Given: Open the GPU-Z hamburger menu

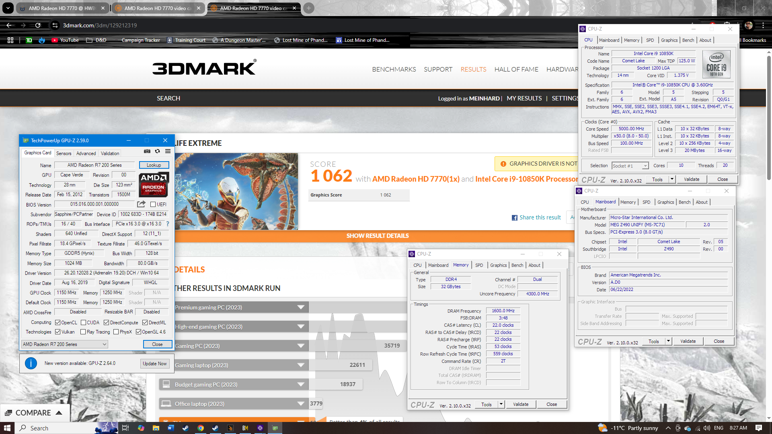Looking at the screenshot, I should [168, 151].
